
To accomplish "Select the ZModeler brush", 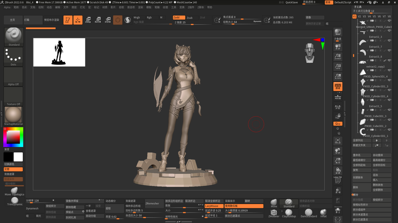I will 274,213.
